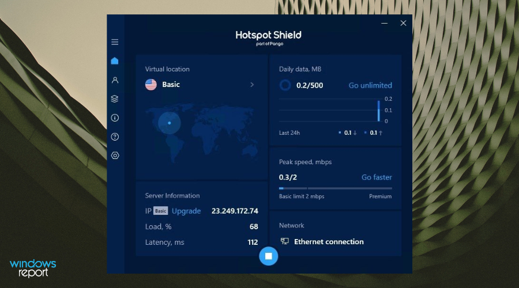This screenshot has height=288, width=519.
Task: Click the 0.3/2 peak speed value
Action: click(x=288, y=177)
